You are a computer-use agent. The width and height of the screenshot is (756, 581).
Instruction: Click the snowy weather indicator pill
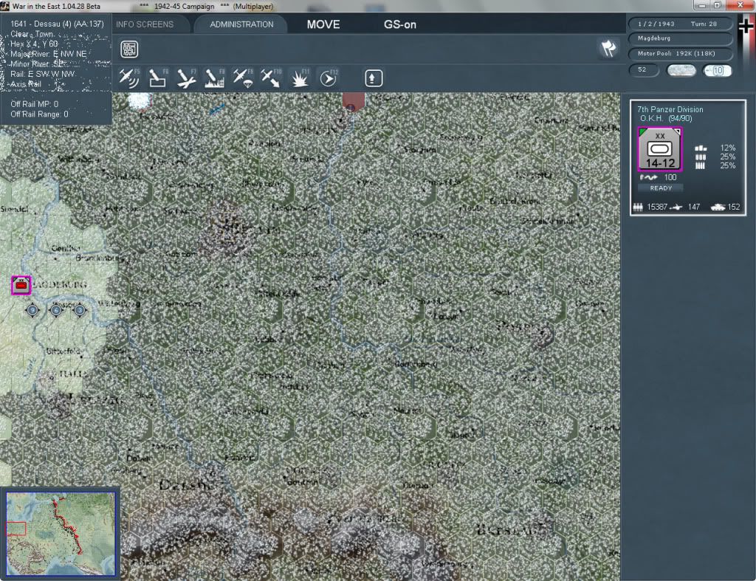681,70
